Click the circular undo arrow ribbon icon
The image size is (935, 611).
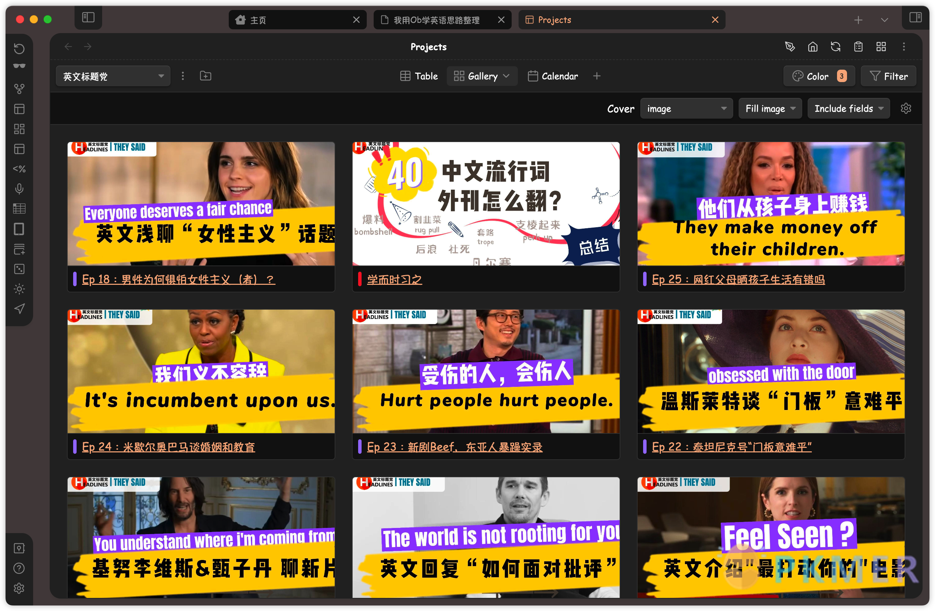[19, 48]
